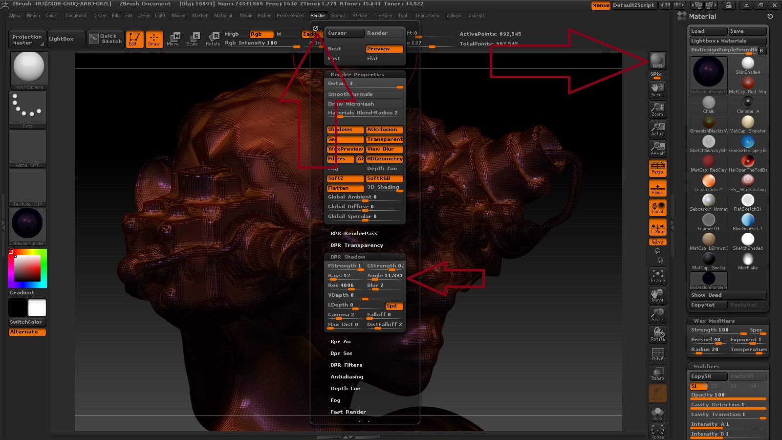
Task: Toggle XYZ rotation mode
Action: [x=657, y=242]
